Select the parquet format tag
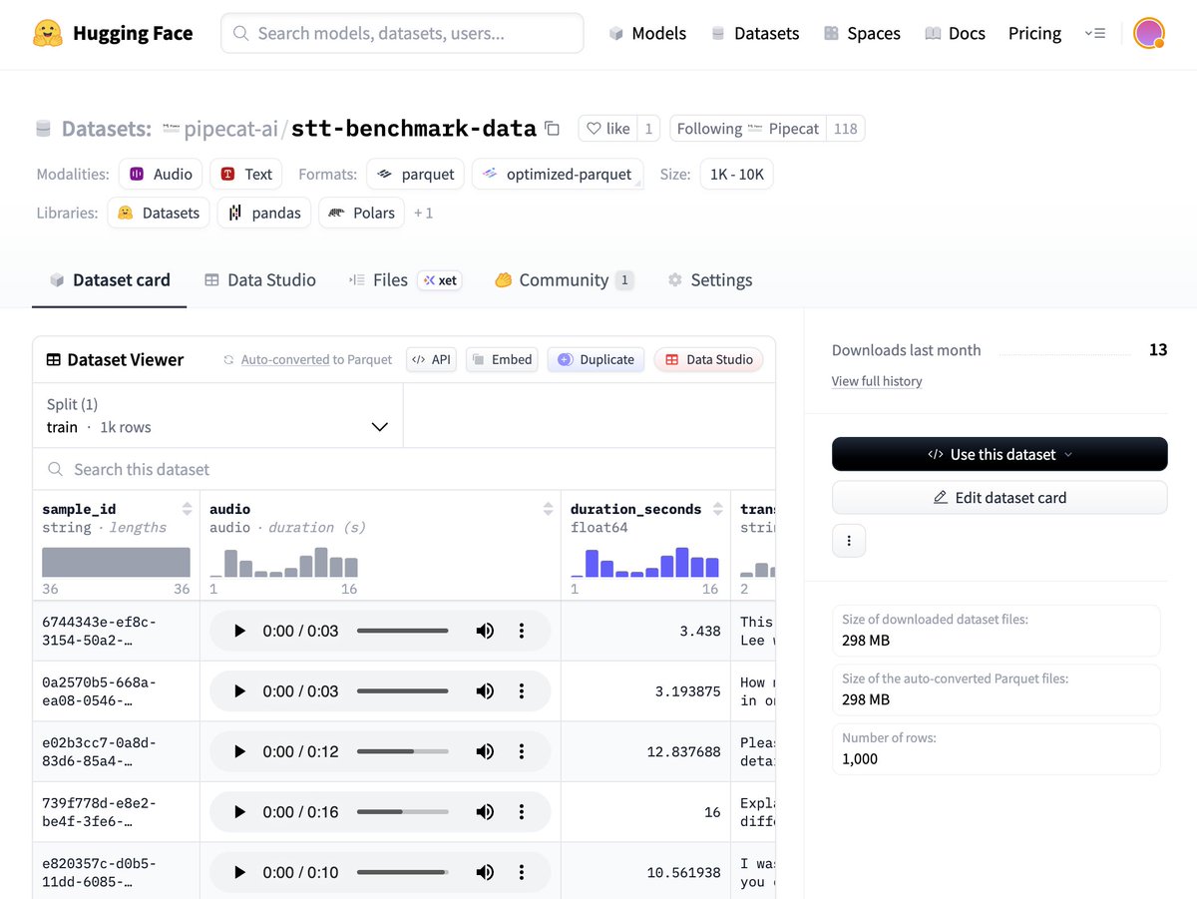Viewport: 1197px width, 899px height. click(x=415, y=174)
